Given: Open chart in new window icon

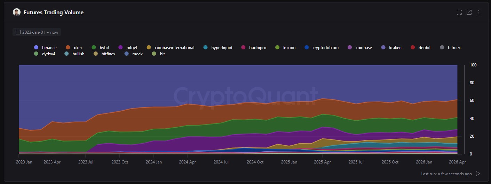Looking at the screenshot, I should point(469,12).
